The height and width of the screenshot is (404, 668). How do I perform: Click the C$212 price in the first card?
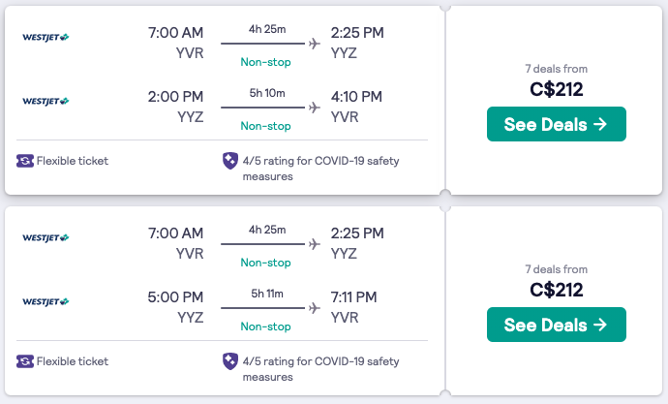click(557, 89)
